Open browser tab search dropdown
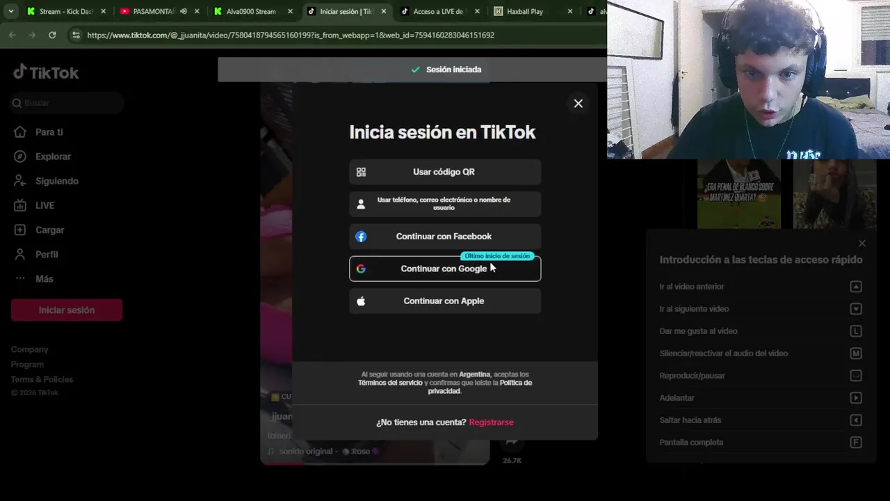 (x=10, y=11)
